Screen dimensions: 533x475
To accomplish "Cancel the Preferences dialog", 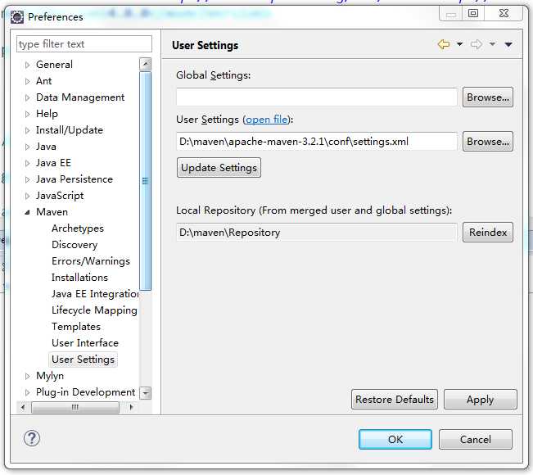I will pyautogui.click(x=475, y=440).
